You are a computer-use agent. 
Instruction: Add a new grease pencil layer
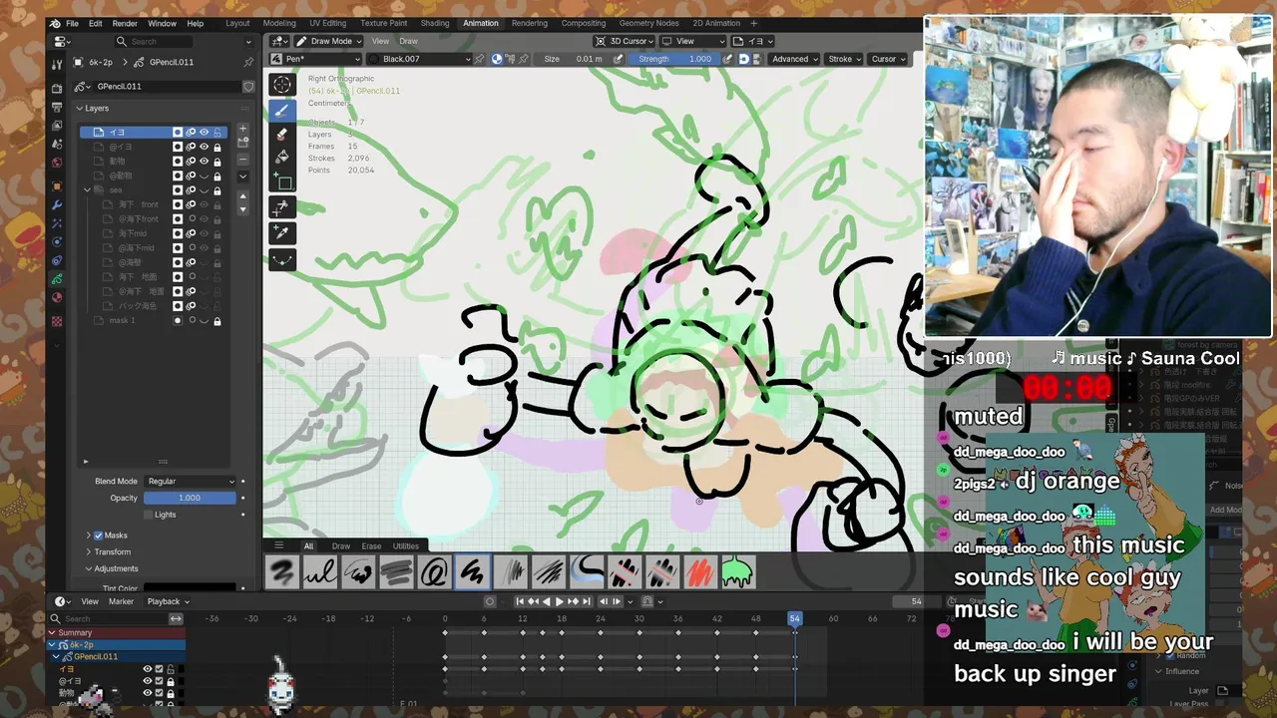click(242, 130)
